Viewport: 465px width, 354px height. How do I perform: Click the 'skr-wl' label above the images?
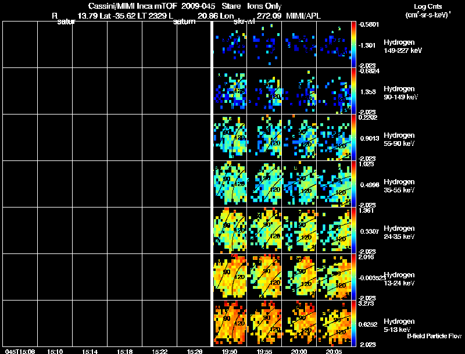click(244, 22)
